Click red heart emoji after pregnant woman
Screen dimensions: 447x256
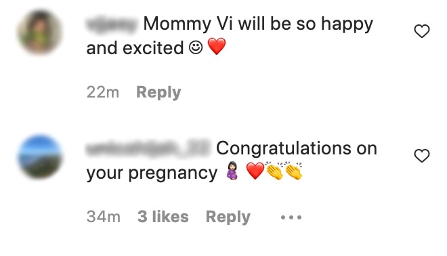pos(255,171)
